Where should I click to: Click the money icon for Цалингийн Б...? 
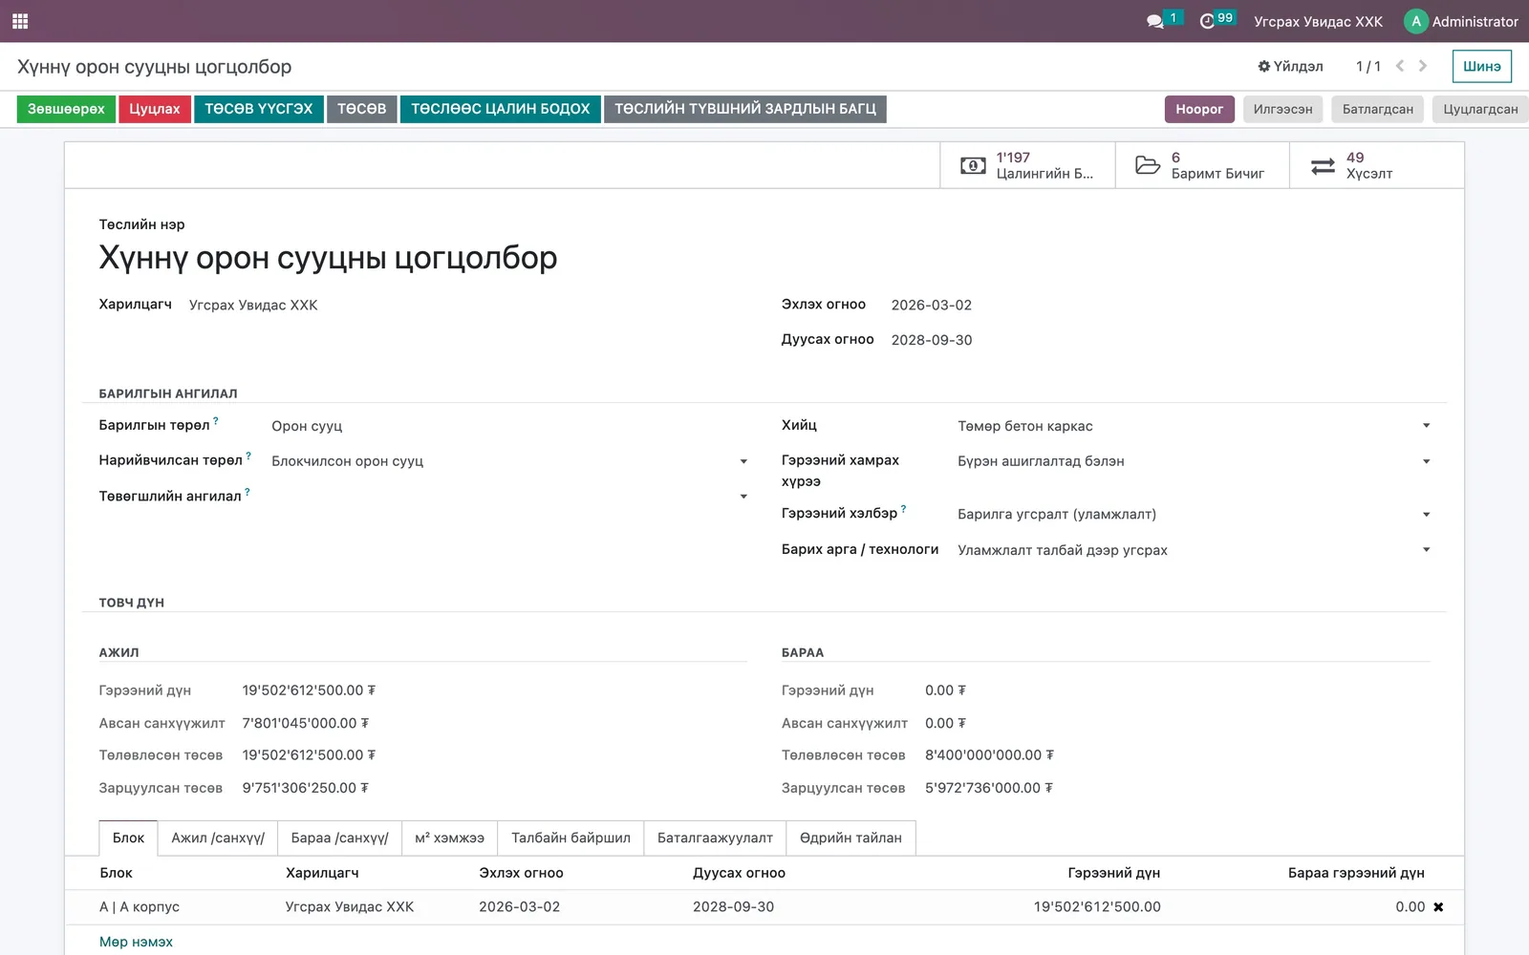973,166
